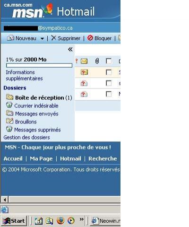This screenshot has width=189, height=227.
Task: Collapse the folder pane with double chevron
Action: coord(70,50)
